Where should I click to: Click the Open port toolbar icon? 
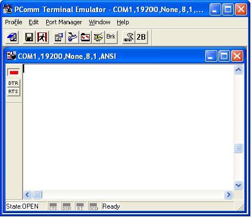(x=12, y=37)
